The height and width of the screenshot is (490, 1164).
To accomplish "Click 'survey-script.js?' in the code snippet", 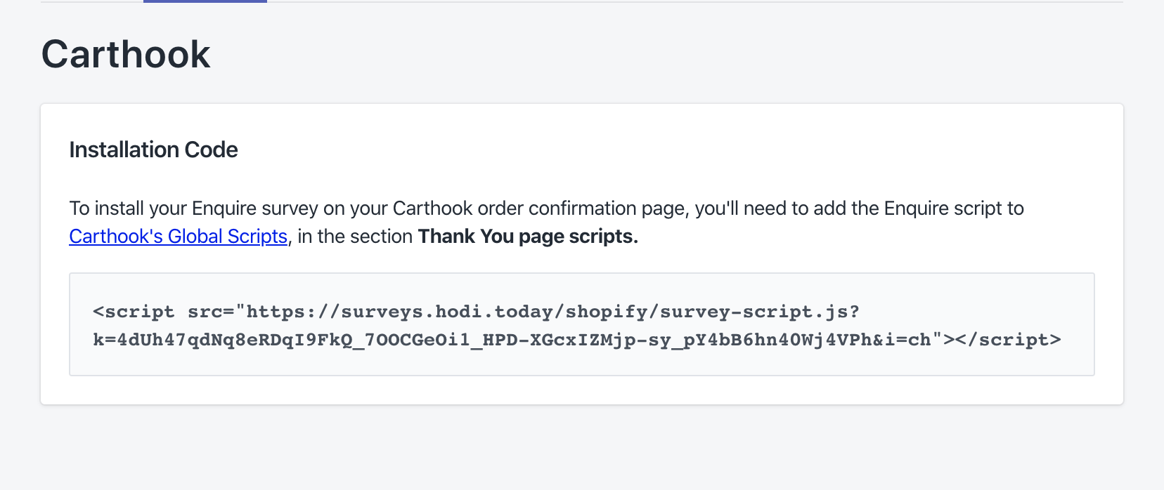I will [x=759, y=312].
